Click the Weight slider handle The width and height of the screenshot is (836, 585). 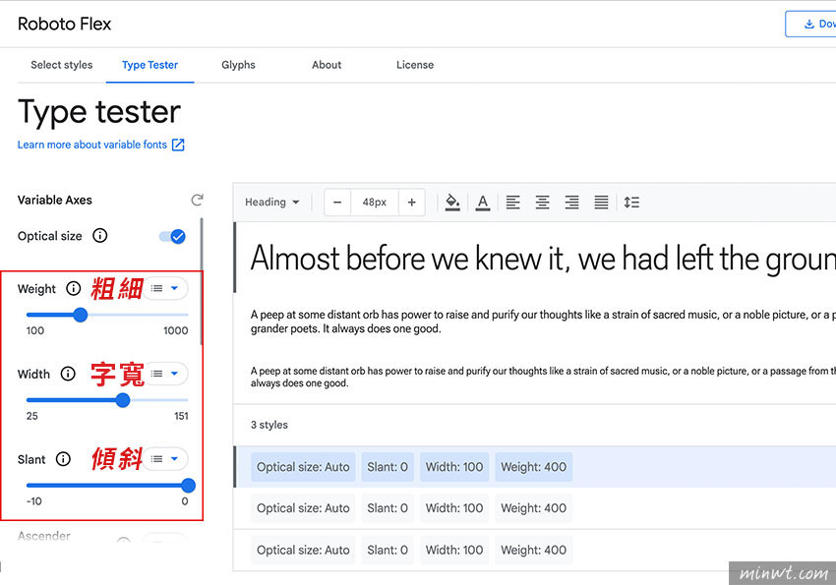click(x=81, y=315)
